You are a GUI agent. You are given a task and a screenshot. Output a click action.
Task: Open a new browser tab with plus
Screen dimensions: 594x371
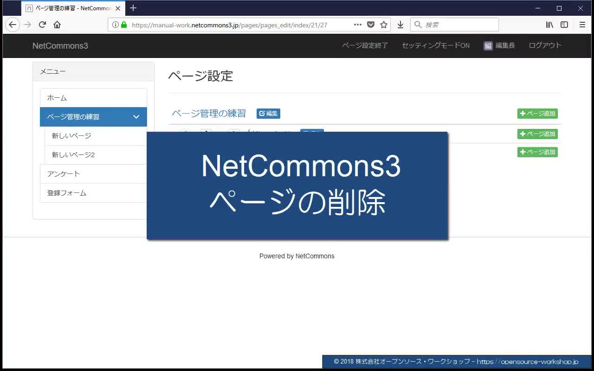pyautogui.click(x=133, y=8)
